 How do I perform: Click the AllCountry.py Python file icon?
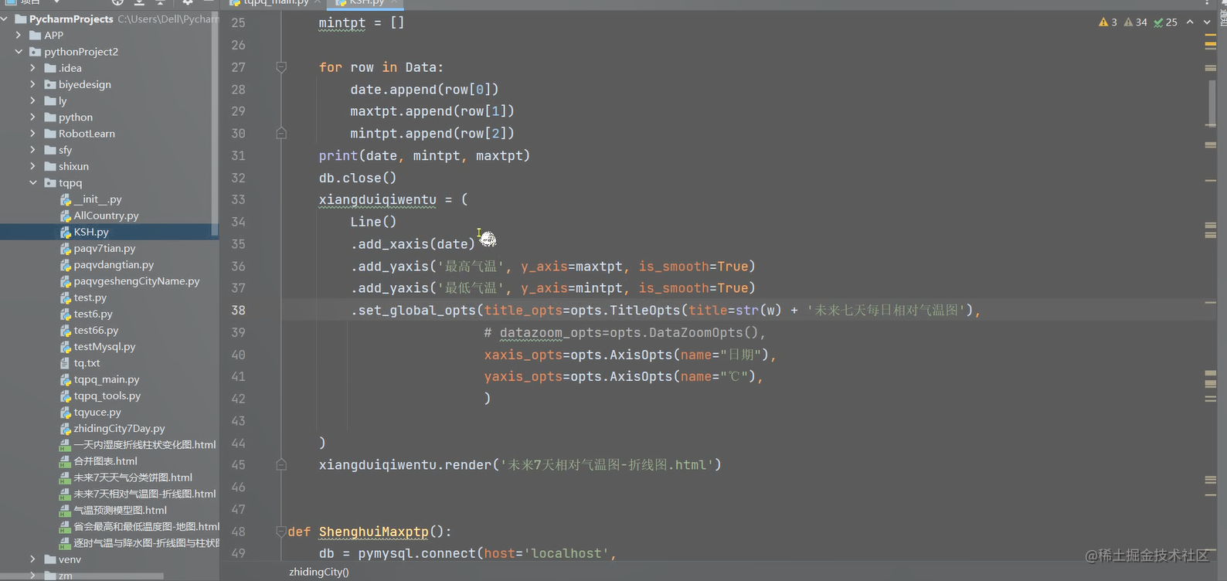tap(66, 216)
